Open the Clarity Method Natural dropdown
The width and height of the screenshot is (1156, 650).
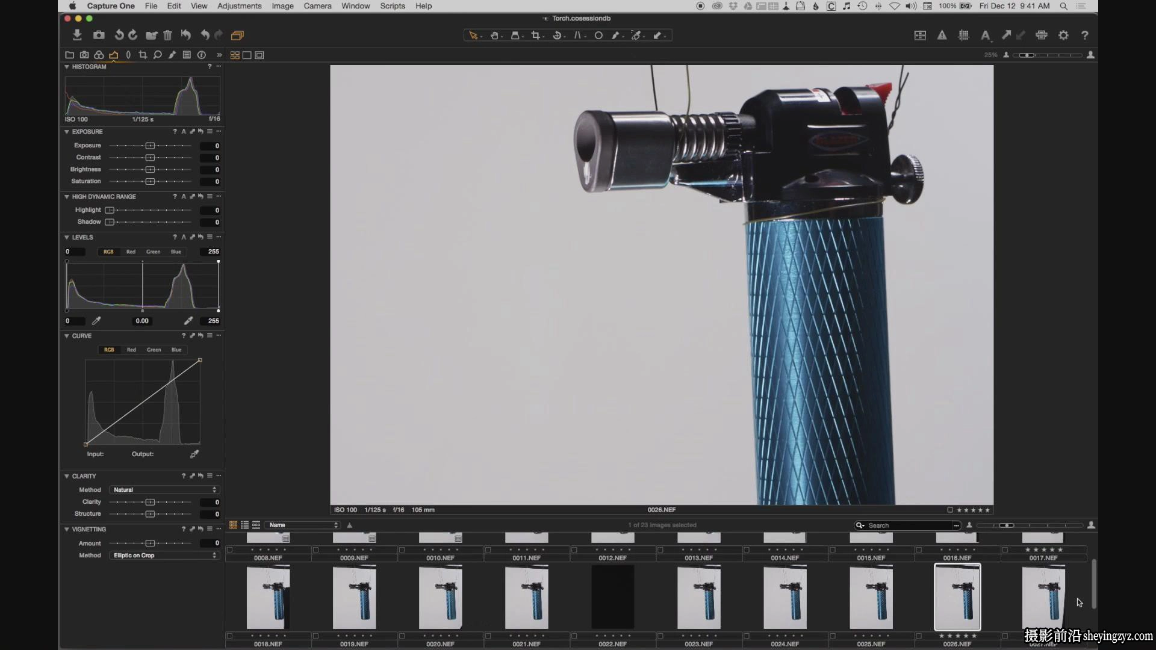coord(164,490)
